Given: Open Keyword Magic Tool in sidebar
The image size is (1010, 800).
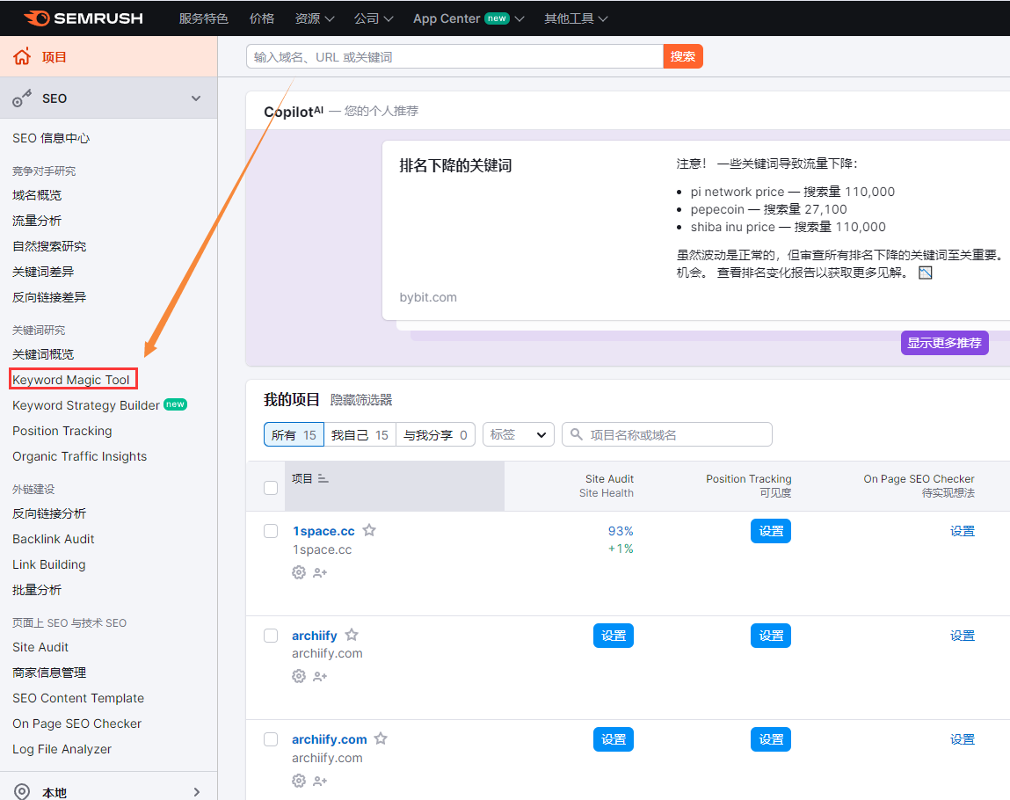Looking at the screenshot, I should [x=71, y=380].
